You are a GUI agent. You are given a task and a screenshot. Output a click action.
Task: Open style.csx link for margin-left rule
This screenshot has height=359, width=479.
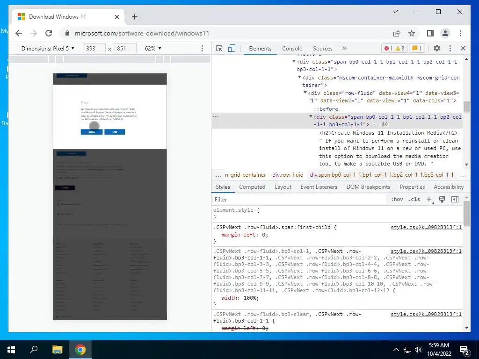(426, 227)
